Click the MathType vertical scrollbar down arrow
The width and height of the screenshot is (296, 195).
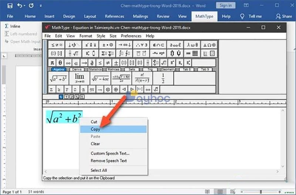tap(283, 166)
